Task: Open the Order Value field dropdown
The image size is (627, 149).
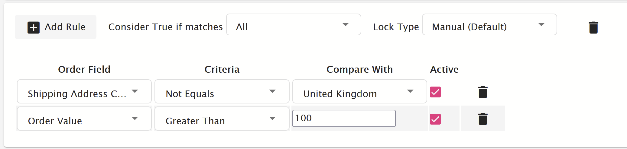Action: [x=84, y=119]
